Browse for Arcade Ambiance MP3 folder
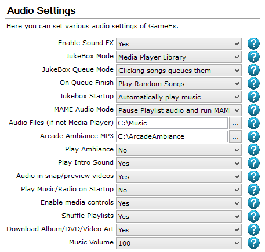The image size is (265, 252). [x=235, y=136]
